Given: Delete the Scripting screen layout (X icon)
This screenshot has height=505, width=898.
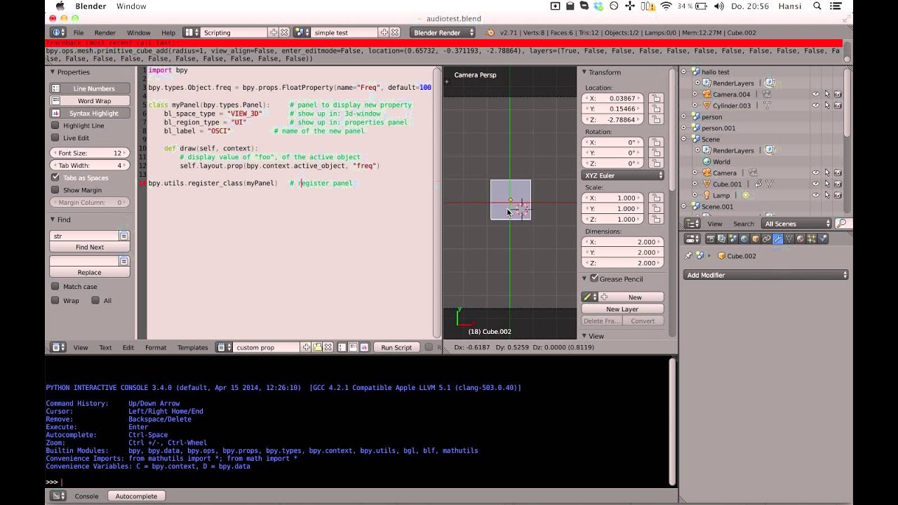Looking at the screenshot, I should [284, 32].
